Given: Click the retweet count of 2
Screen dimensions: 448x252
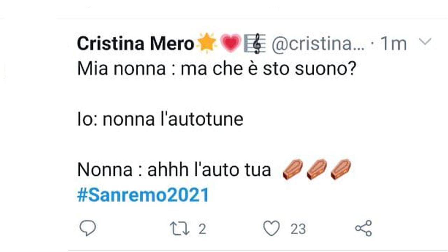Looking at the screenshot, I should pos(202,229).
